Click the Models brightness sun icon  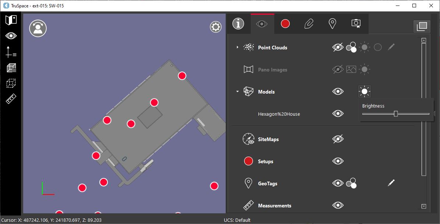point(364,91)
